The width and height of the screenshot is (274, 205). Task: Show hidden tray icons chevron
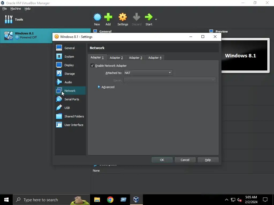coord(226,200)
